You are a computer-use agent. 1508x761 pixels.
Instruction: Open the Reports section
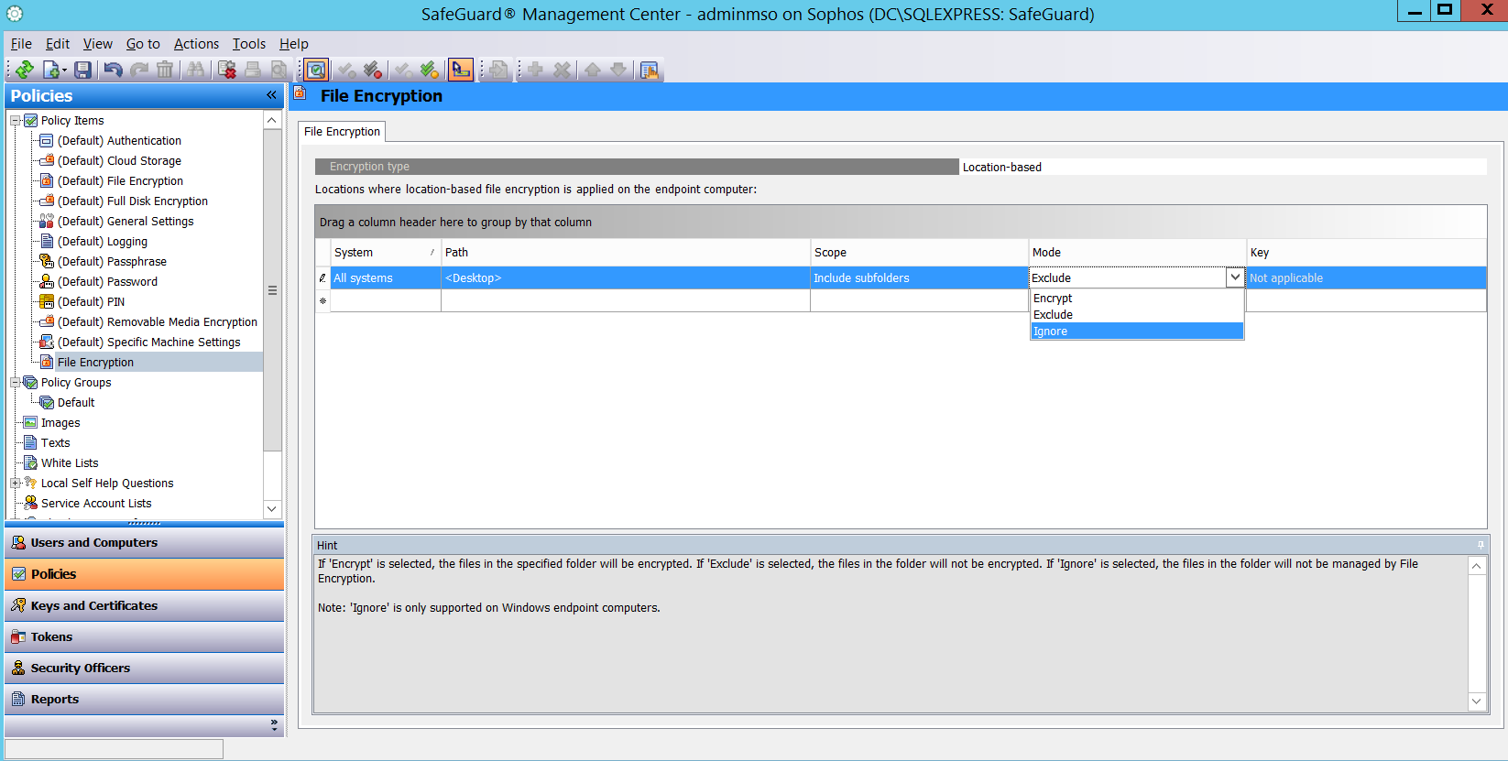(145, 700)
